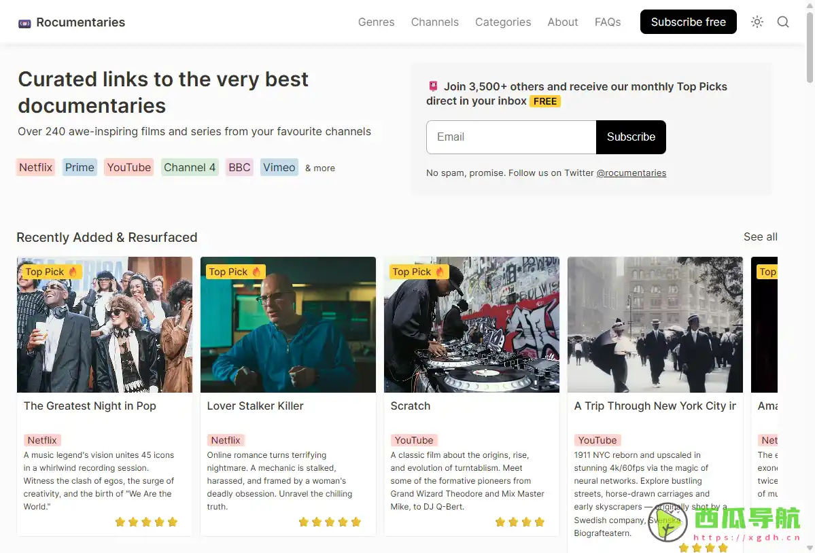
Task: Toggle the light/dark theme sun icon
Action: pos(757,22)
